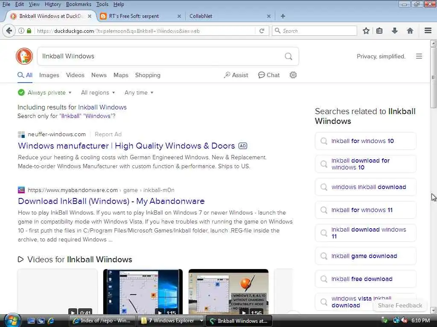The height and width of the screenshot is (327, 437).
Task: Open the Any time filter dropdown
Action: [139, 92]
